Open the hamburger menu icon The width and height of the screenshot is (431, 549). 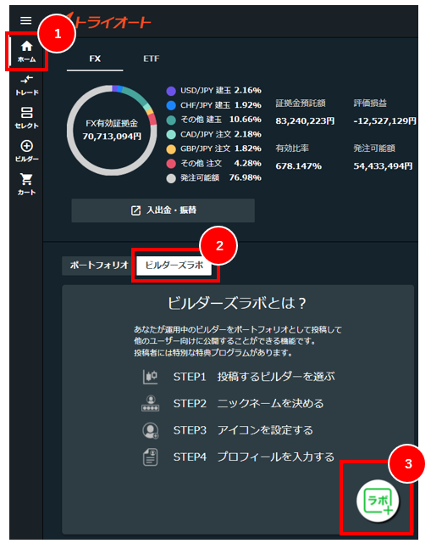pyautogui.click(x=25, y=20)
